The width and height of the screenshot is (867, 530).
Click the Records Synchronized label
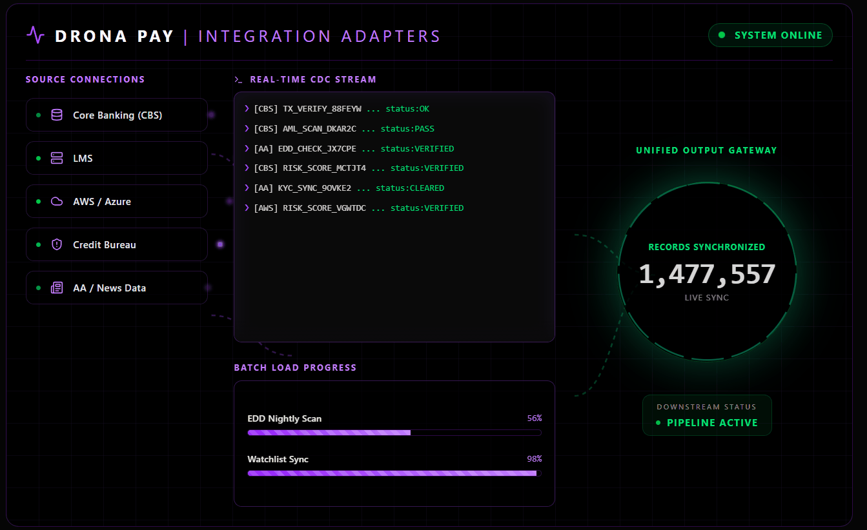(707, 247)
